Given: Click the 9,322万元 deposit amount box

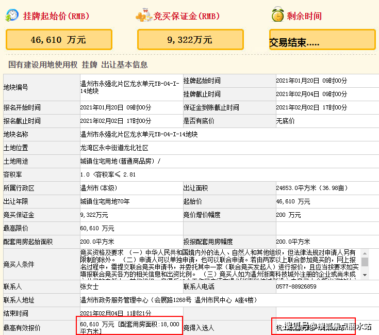Looking at the screenshot, I should [190, 39].
